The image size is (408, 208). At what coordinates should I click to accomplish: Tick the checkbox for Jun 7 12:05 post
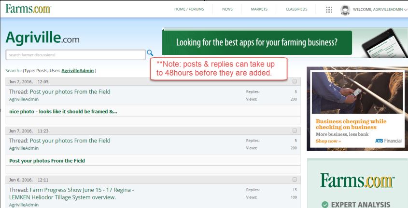(295, 81)
